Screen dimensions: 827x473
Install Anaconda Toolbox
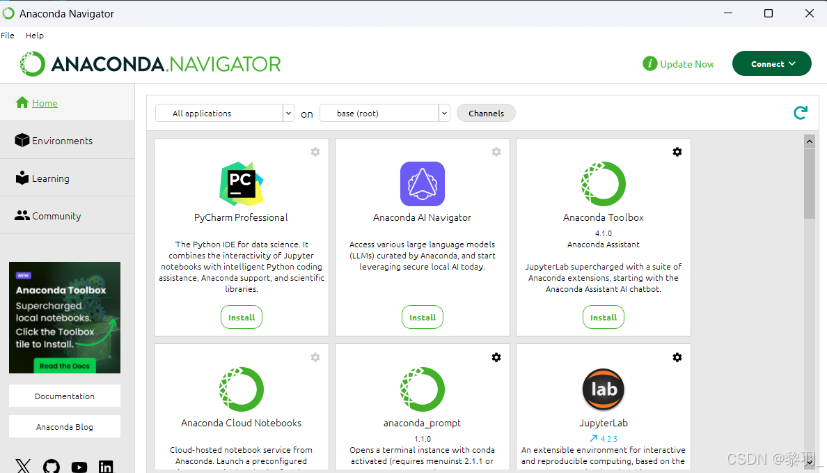tap(604, 317)
